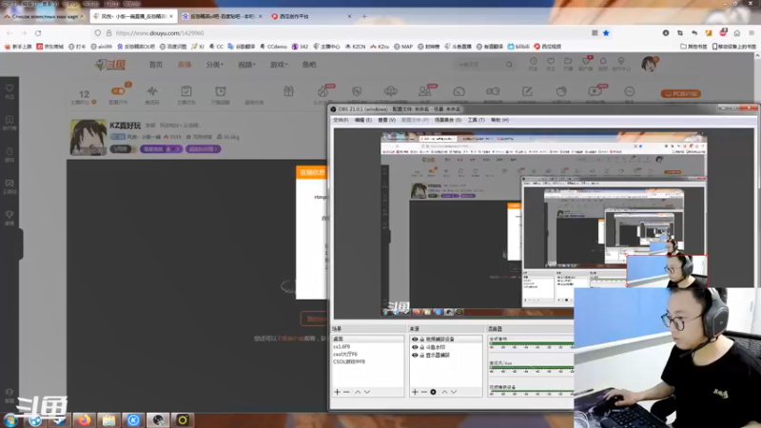Click the search magnifier icon in Douyu header
Viewport: 761px width, 428px height.
[509, 64]
